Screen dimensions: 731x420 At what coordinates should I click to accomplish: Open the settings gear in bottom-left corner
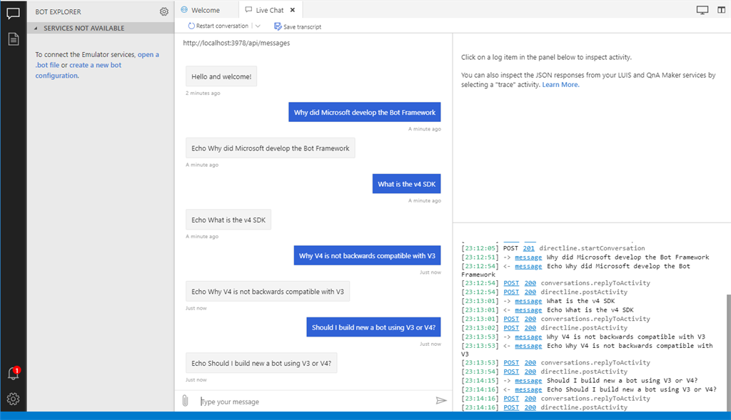tap(13, 399)
